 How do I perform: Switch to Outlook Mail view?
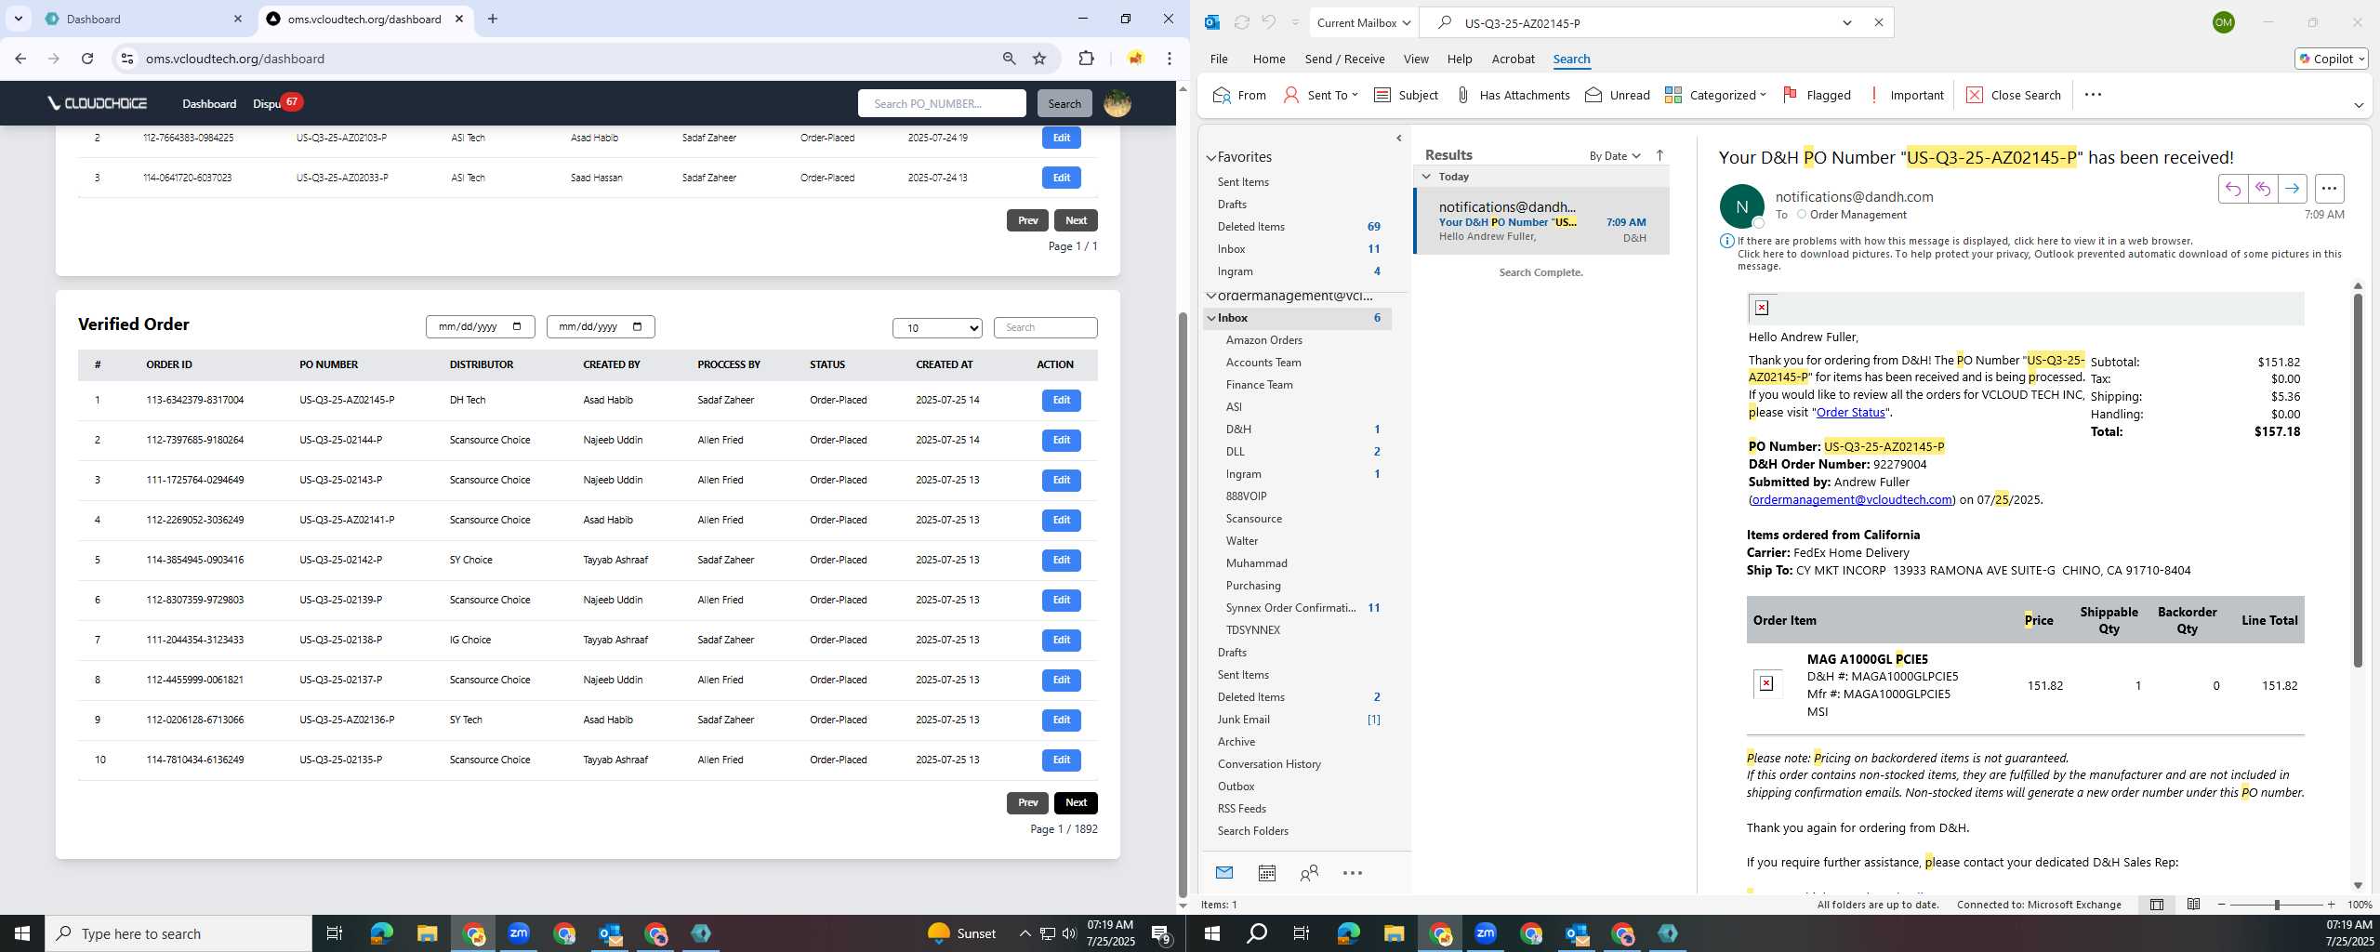click(x=1223, y=873)
